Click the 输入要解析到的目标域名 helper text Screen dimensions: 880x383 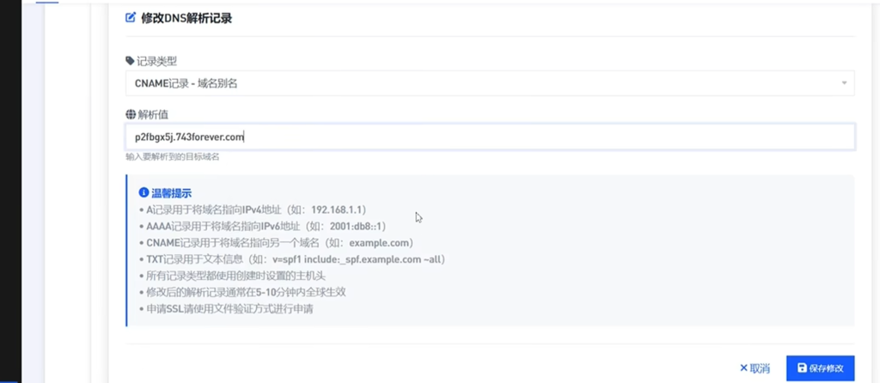(x=177, y=157)
